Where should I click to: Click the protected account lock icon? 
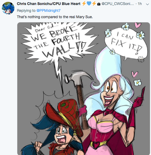99,4
